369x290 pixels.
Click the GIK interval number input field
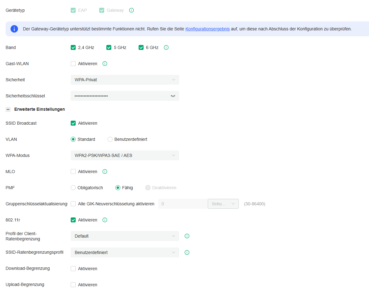click(183, 204)
